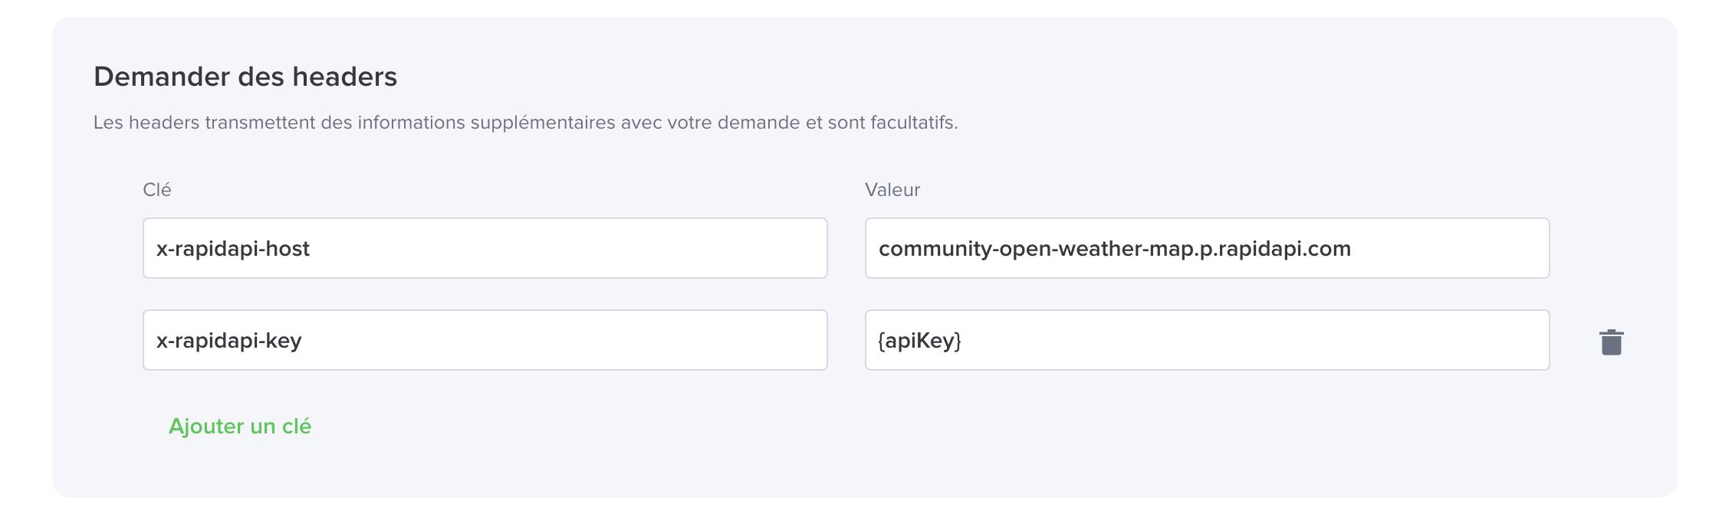Screen dimensions: 1719x510
Task: Click the Clé column label
Action: pyautogui.click(x=157, y=189)
